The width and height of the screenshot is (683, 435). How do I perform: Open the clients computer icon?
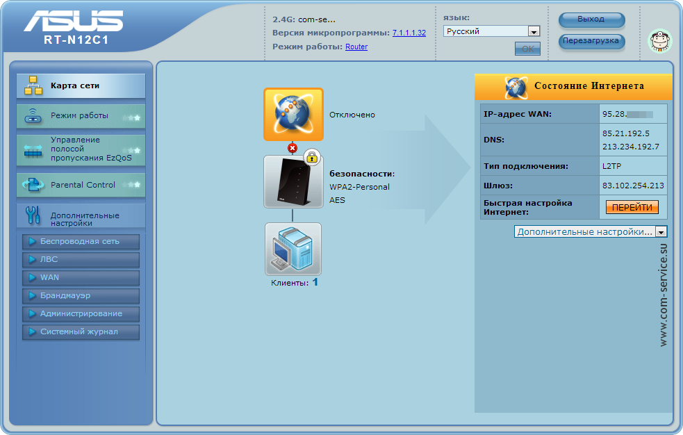(293, 249)
